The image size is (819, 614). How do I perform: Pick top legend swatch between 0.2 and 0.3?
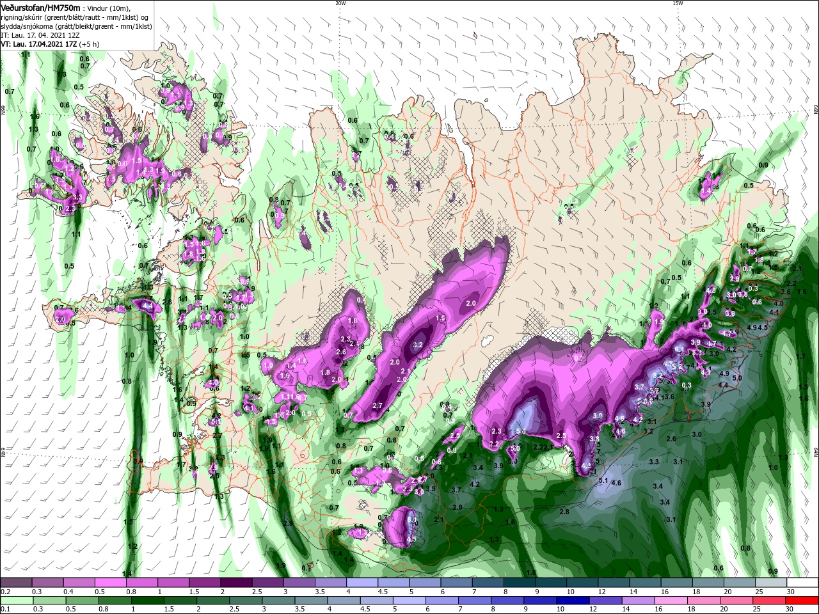16,583
